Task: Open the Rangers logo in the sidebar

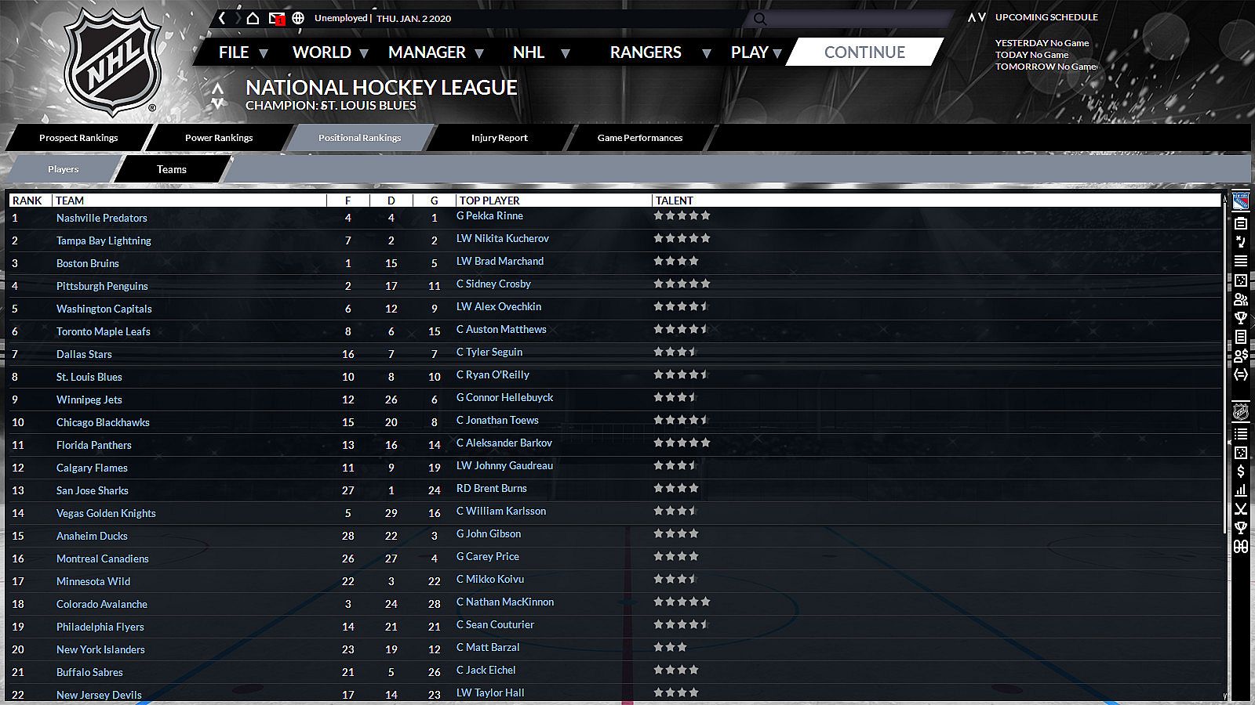Action: coord(1241,201)
